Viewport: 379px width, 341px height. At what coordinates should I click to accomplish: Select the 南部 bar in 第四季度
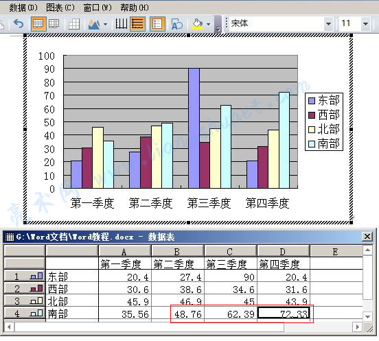pyautogui.click(x=284, y=140)
